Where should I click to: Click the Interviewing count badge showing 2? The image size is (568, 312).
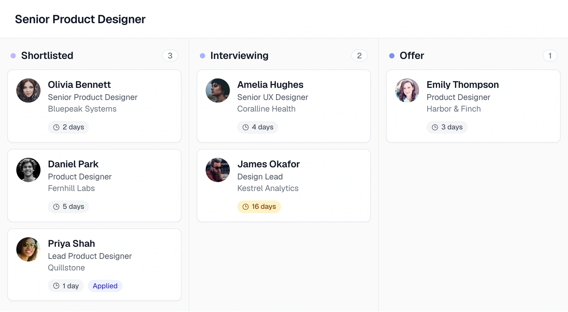(x=359, y=56)
